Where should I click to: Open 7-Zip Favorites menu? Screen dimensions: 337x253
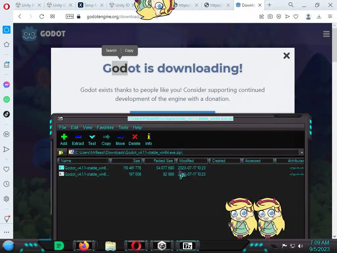105,127
